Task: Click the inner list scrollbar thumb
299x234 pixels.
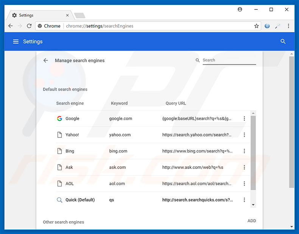Action: click(x=253, y=153)
